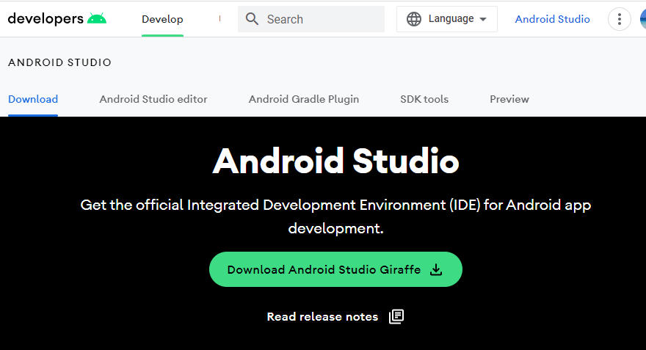Click the Android developers logo
Viewport: 646px width, 350px height.
tap(57, 19)
